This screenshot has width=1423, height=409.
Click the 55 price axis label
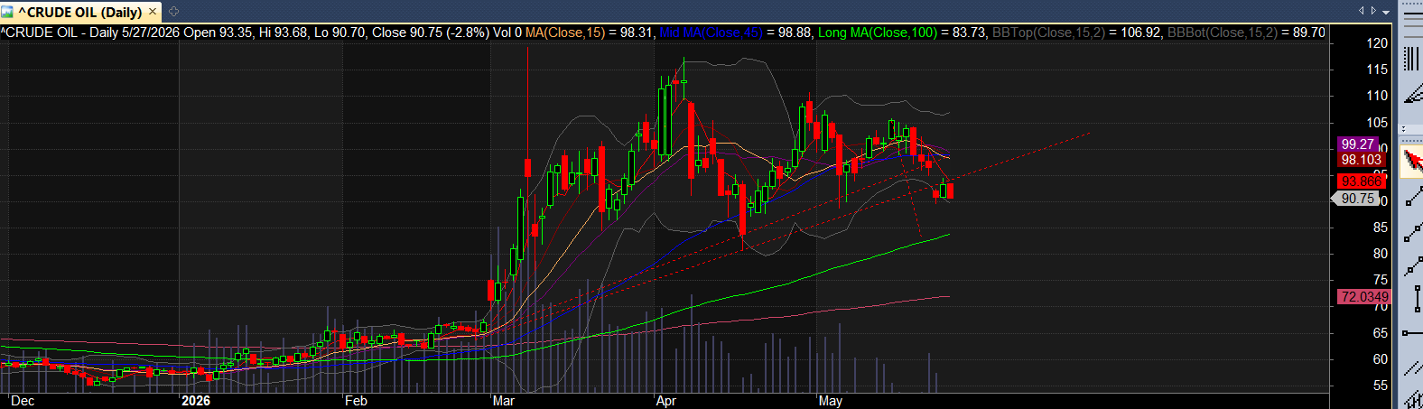(1381, 386)
